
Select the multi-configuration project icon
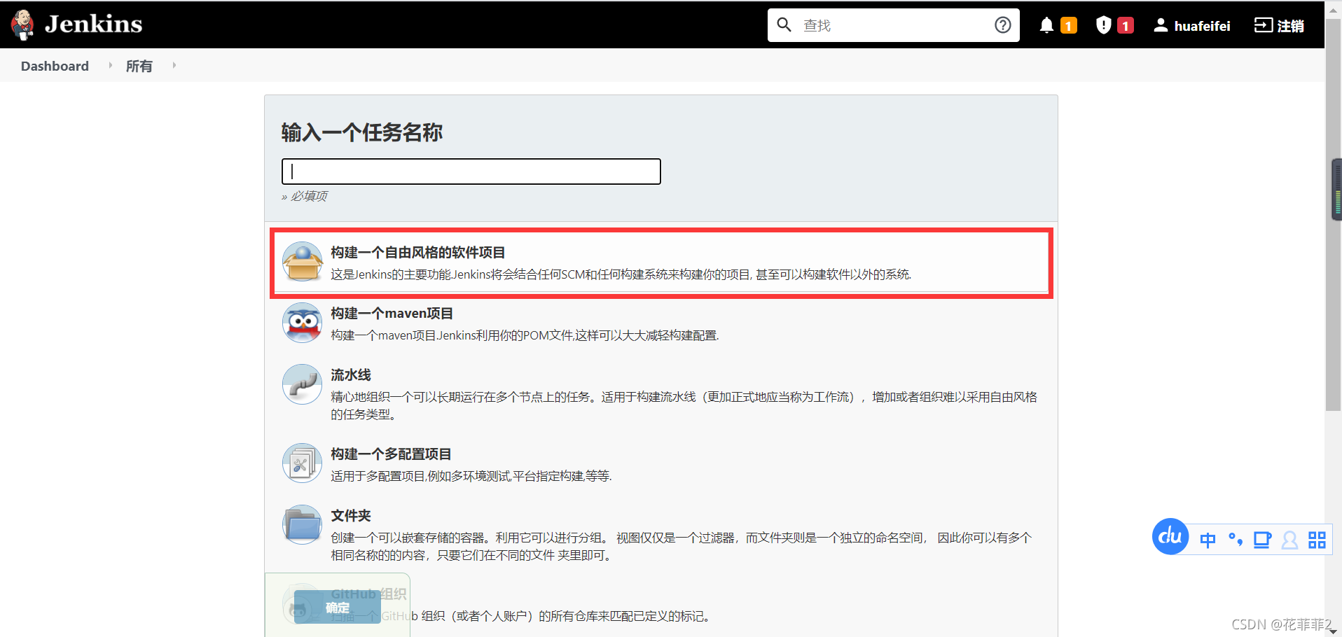302,463
